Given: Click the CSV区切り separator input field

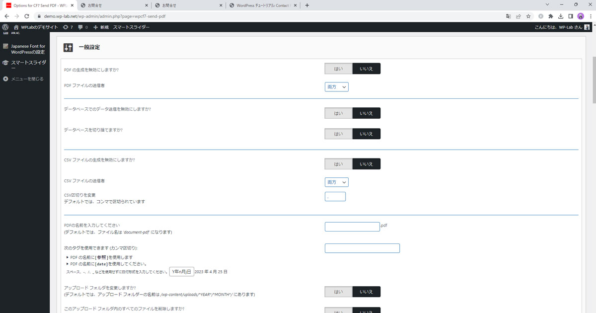Looking at the screenshot, I should (335, 197).
